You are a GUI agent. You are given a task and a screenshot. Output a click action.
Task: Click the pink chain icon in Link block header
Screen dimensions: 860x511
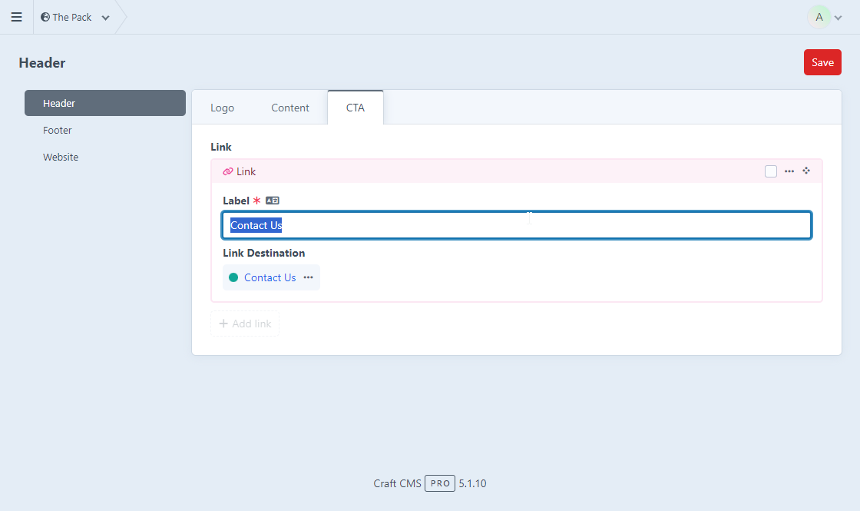click(x=227, y=171)
